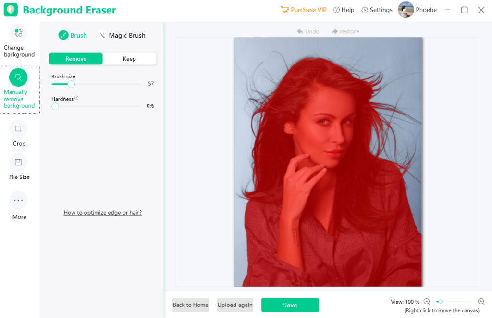Image resolution: width=492 pixels, height=318 pixels.
Task: Select the Brush tool
Action: (73, 35)
